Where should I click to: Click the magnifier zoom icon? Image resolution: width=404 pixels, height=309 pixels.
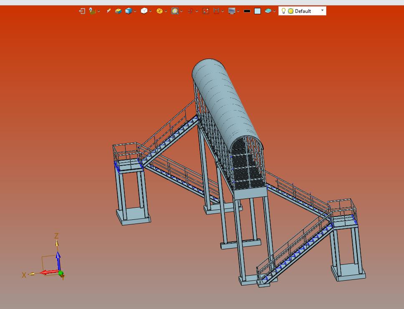[x=175, y=11]
